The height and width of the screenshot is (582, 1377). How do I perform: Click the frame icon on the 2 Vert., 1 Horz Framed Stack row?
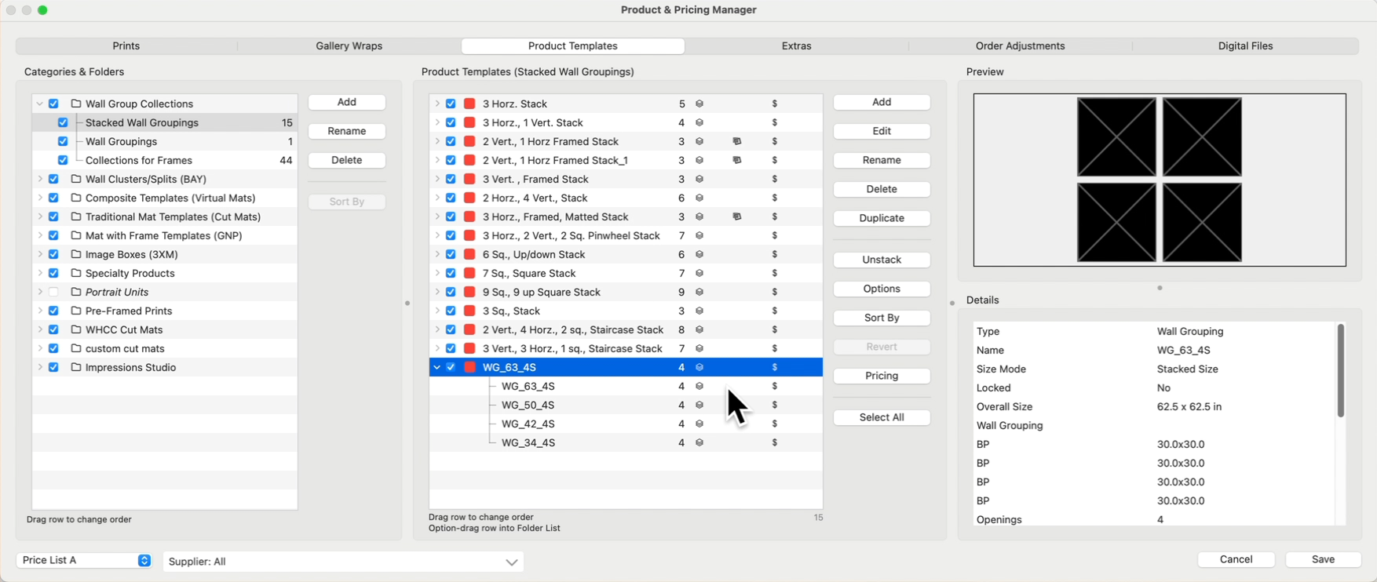736,141
